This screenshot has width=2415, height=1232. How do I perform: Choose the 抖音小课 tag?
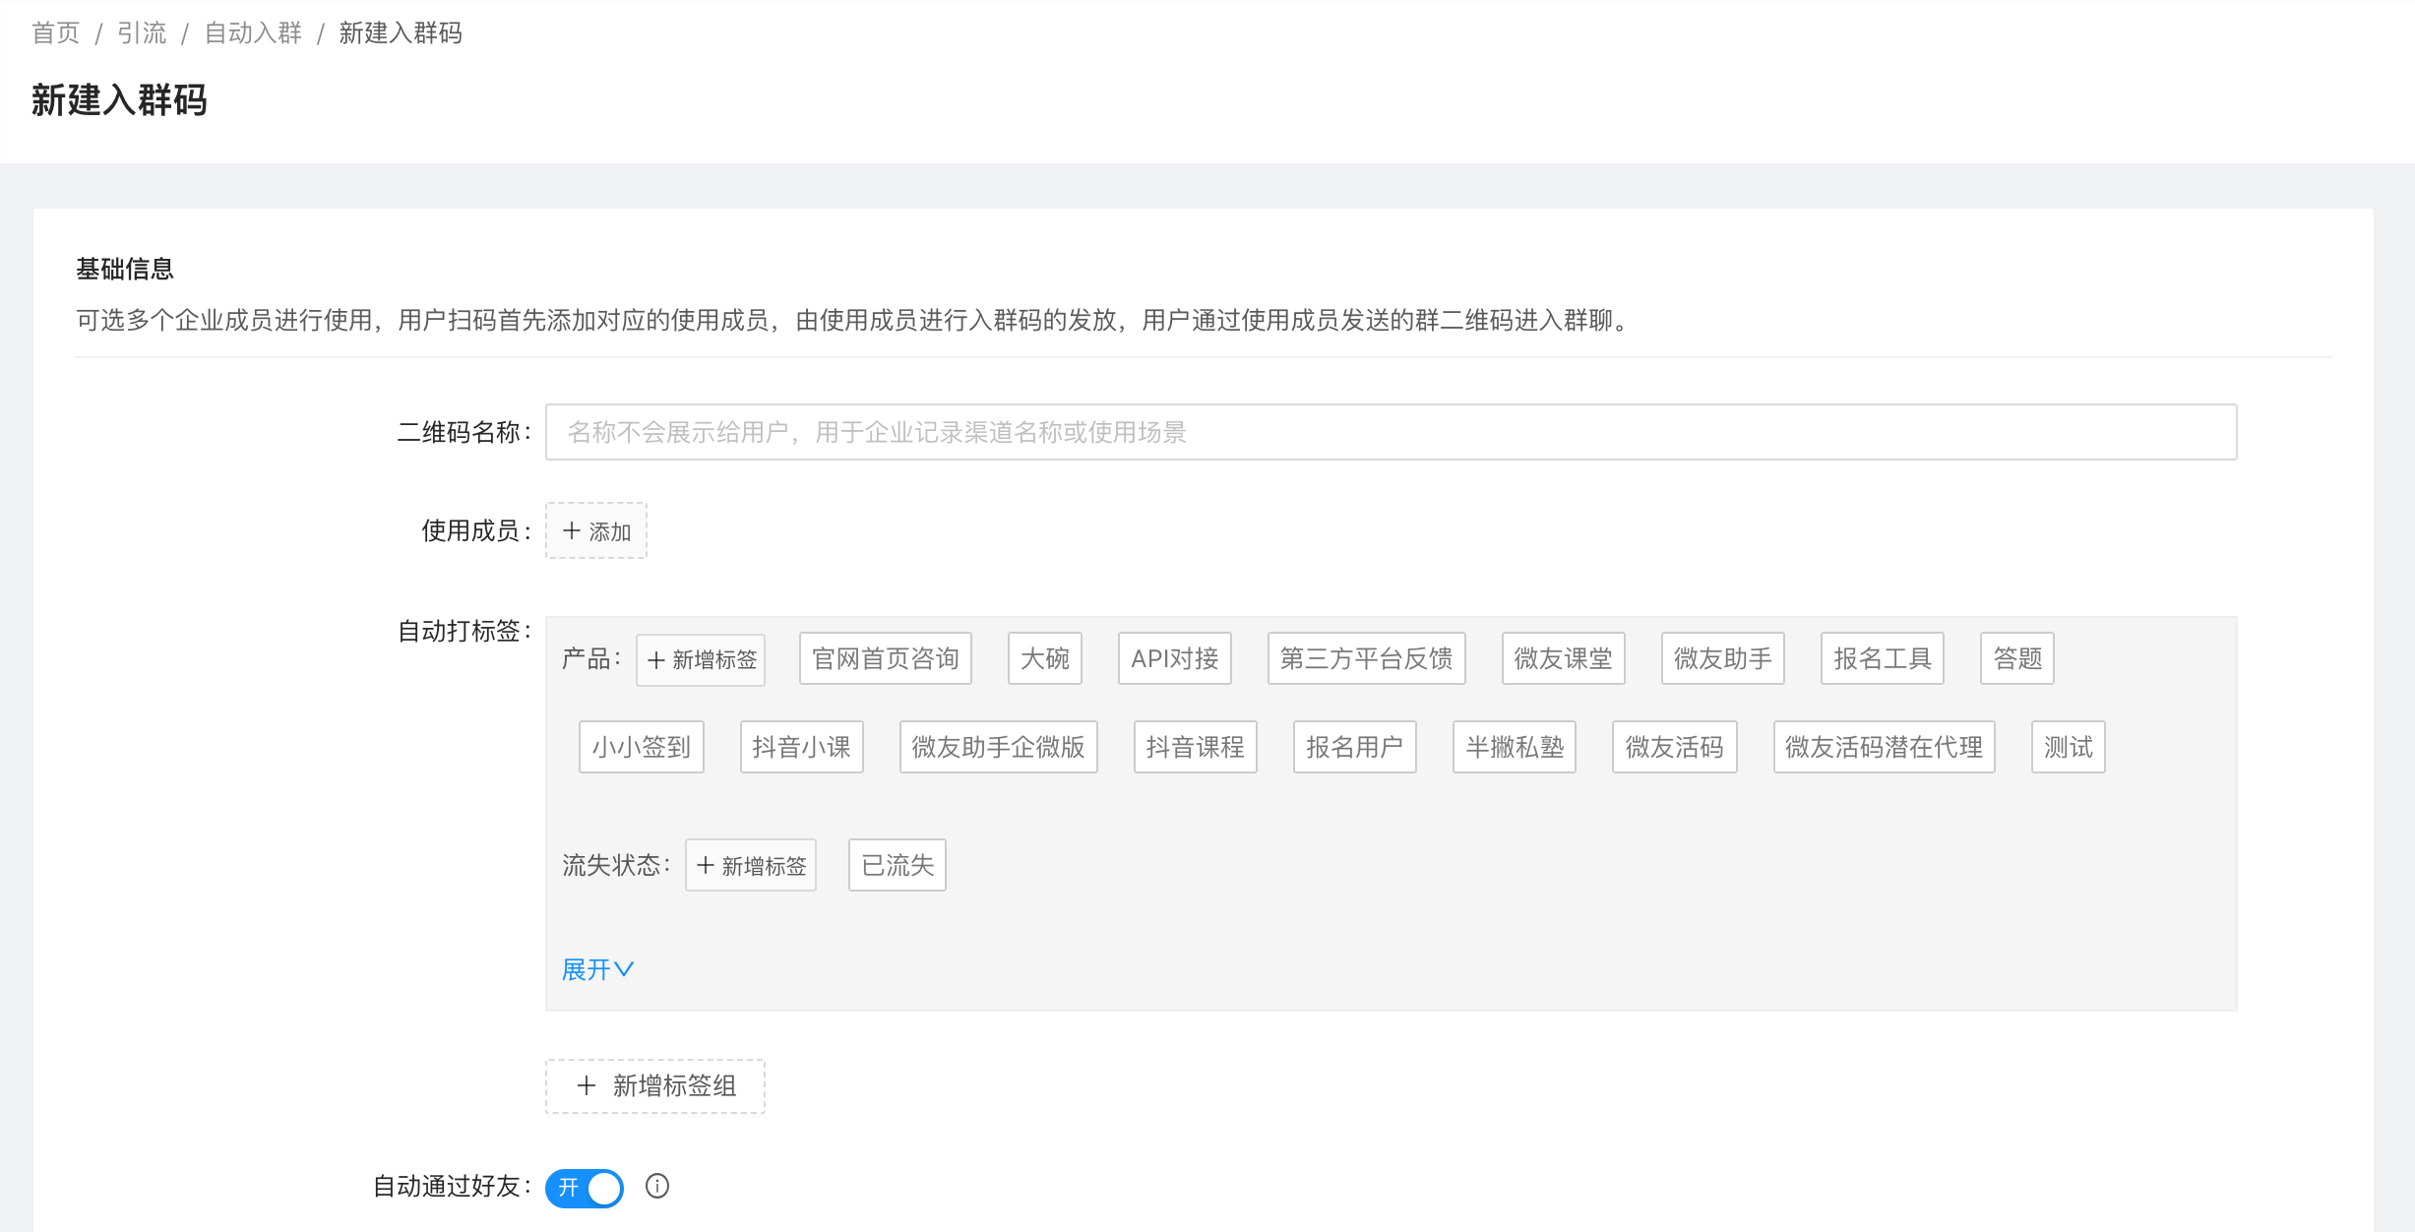802,747
